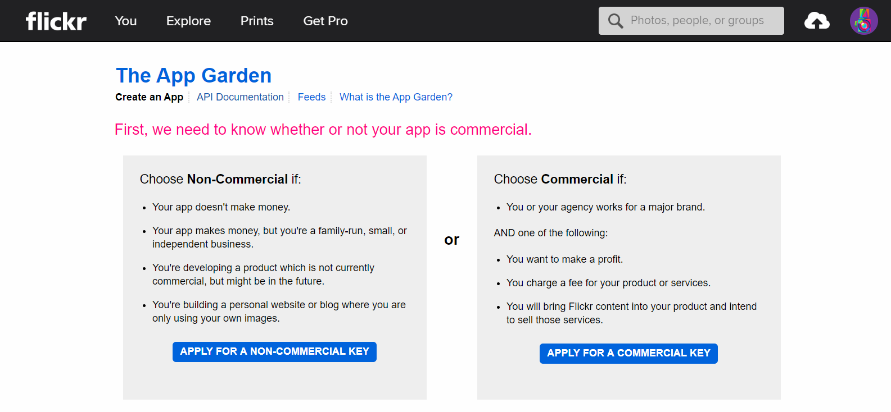Click 'Your app doesn't make money.' bullet
Image resolution: width=891 pixels, height=412 pixels.
[x=221, y=207]
